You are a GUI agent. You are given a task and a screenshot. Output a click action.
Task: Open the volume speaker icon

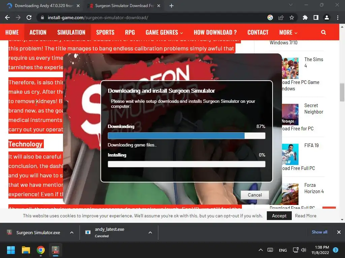pyautogui.click(x=304, y=250)
